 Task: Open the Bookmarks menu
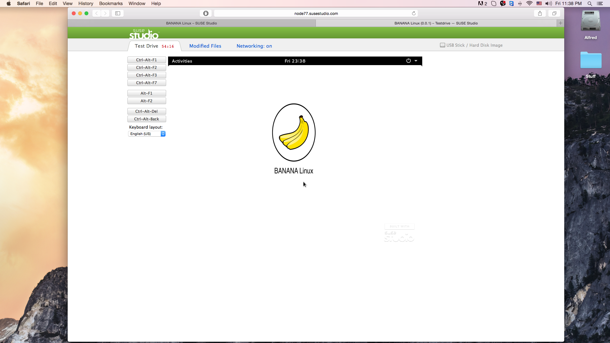tap(111, 3)
